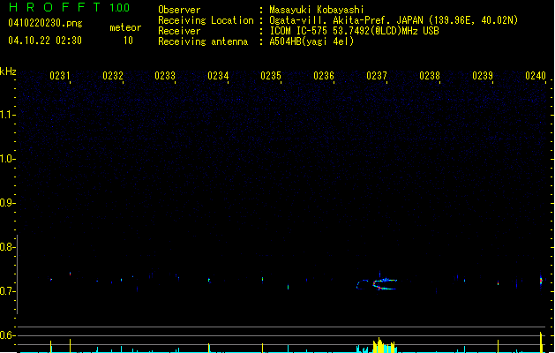Click the 0.6 kHz axis label

pos(7,335)
